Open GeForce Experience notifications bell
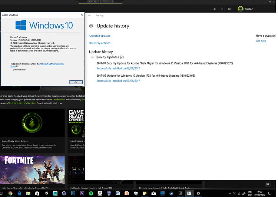 click(215, 9)
